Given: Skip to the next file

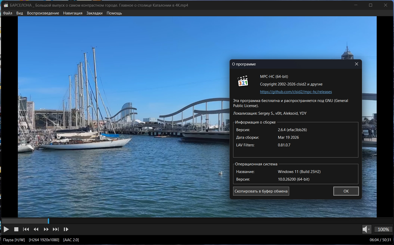Looking at the screenshot, I should click(56, 229).
